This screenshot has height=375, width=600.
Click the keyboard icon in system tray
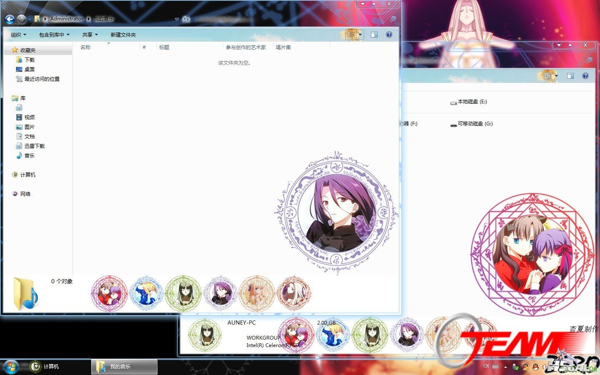coord(495,367)
